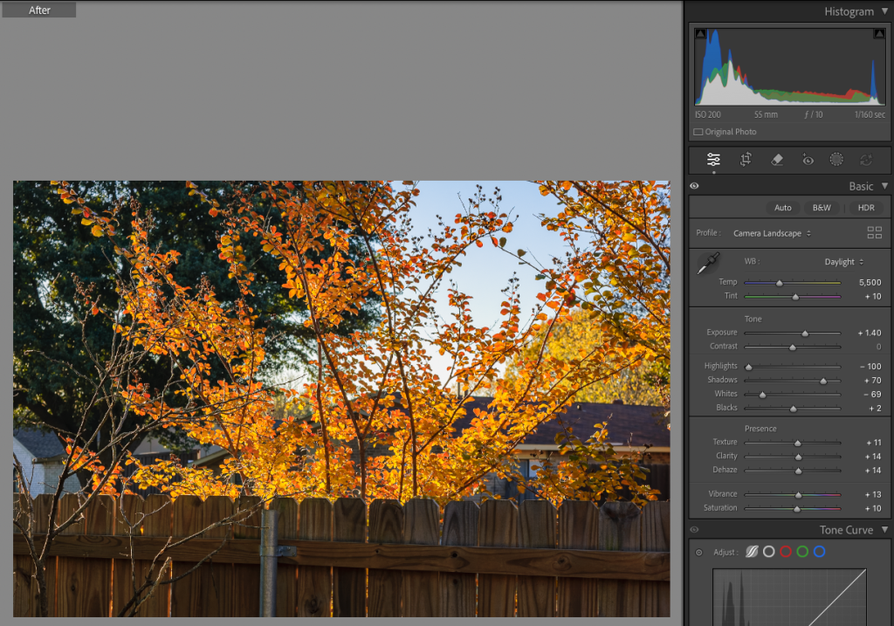This screenshot has height=626, width=894.
Task: Toggle the Basic panel visibility eye
Action: [694, 186]
